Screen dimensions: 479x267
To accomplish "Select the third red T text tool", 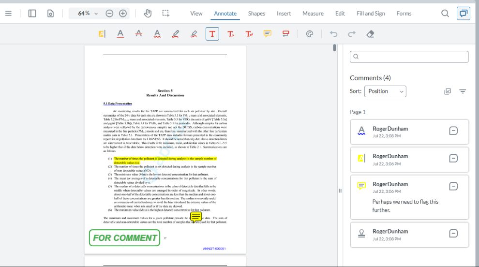I will [x=249, y=34].
